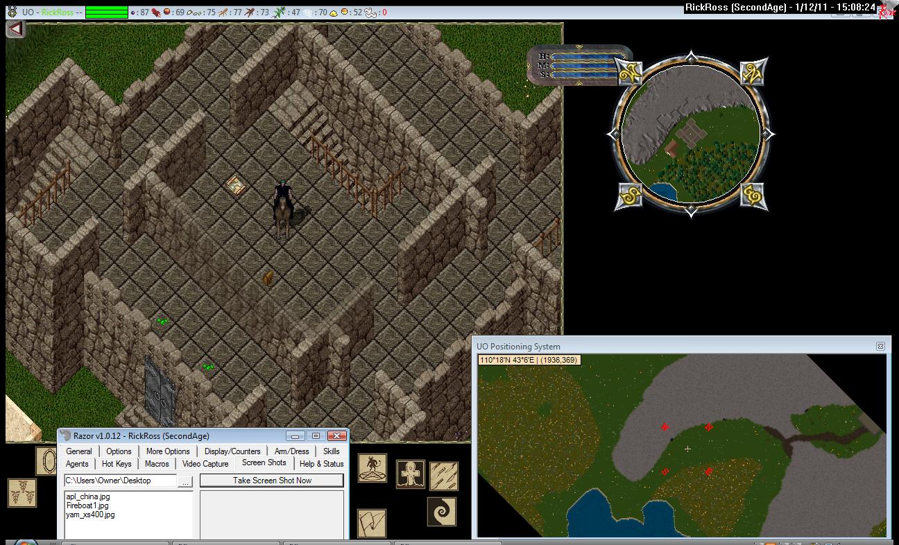The height and width of the screenshot is (545, 899).
Task: Click the browse '...' folder button
Action: [x=185, y=481]
